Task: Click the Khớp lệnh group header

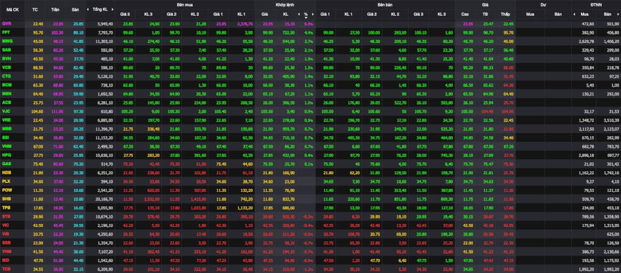Action: pos(285,4)
